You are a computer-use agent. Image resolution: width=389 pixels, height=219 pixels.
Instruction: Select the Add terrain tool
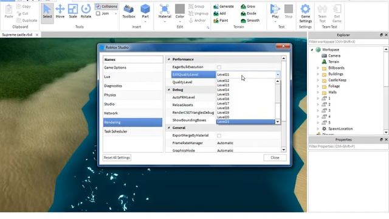(220, 13)
